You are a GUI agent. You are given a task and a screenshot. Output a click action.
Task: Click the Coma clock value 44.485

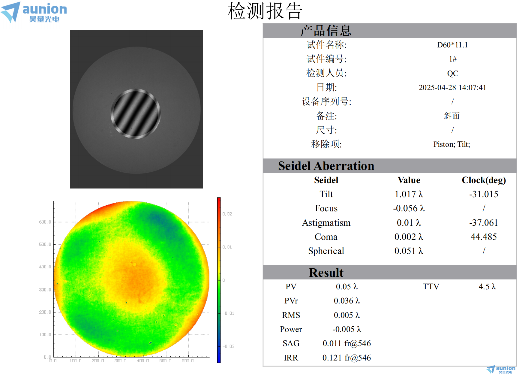pyautogui.click(x=484, y=237)
